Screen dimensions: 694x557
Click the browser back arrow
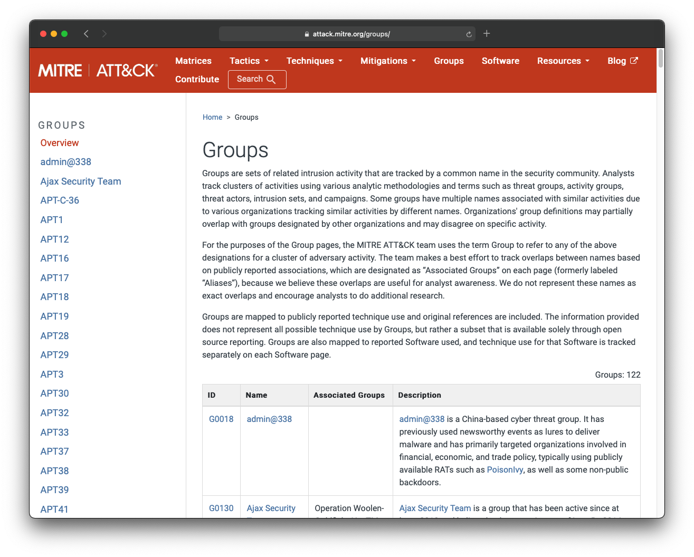[86, 33]
